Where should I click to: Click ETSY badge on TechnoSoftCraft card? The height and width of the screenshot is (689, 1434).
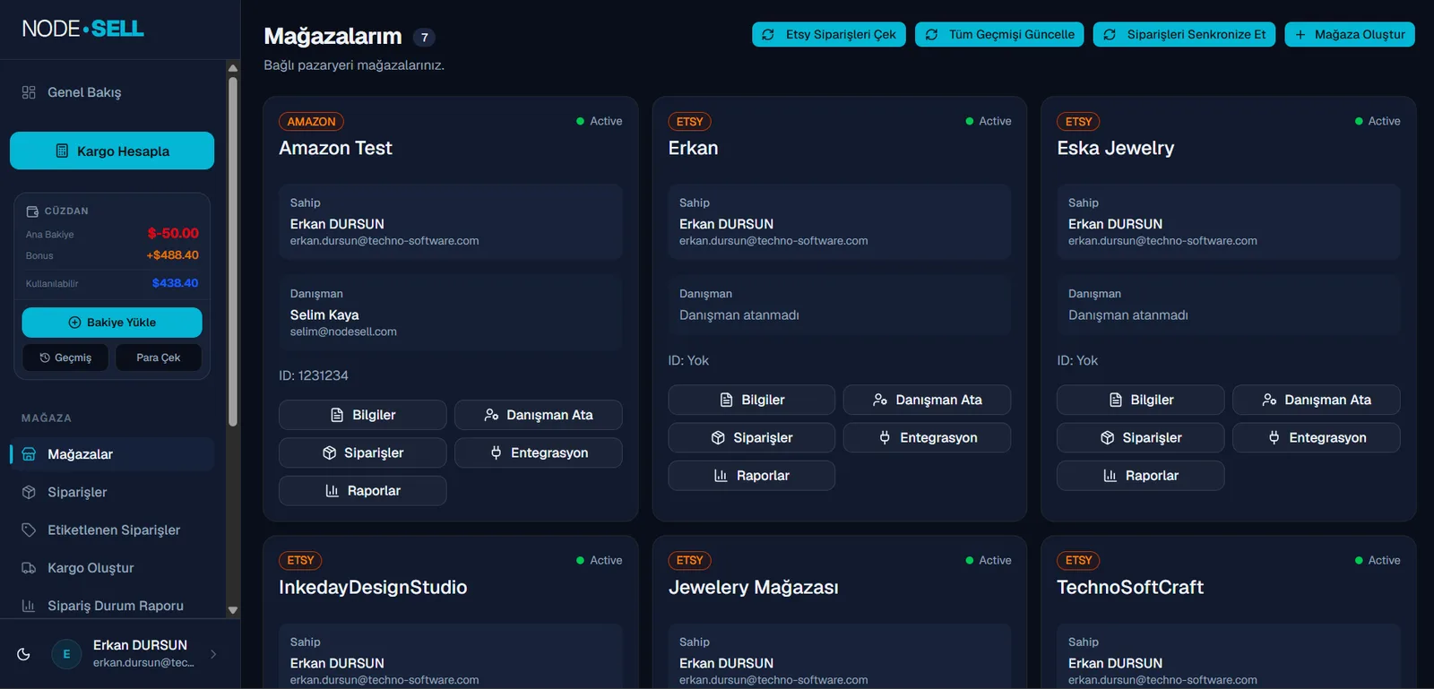click(1078, 560)
